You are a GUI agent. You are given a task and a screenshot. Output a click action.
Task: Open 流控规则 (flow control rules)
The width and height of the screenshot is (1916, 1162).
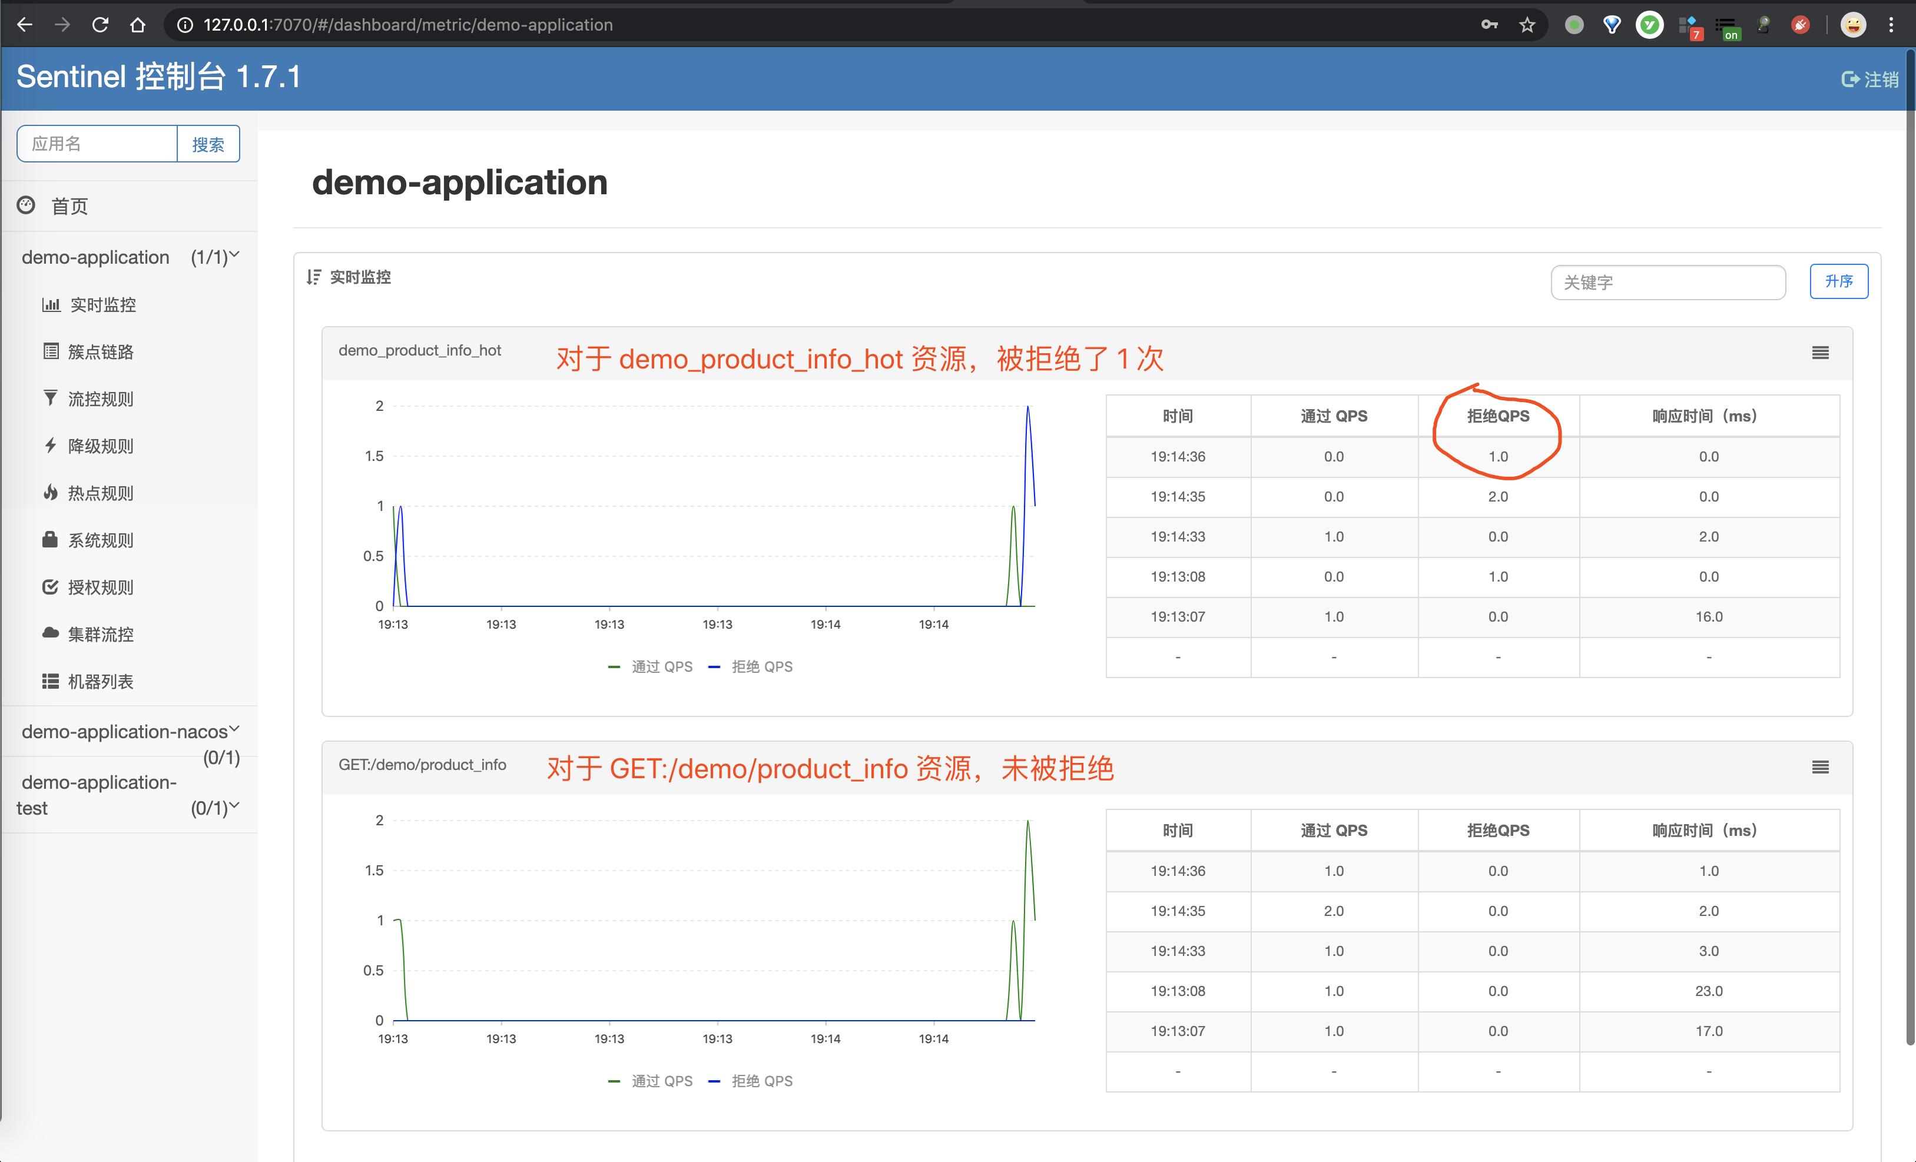point(100,399)
